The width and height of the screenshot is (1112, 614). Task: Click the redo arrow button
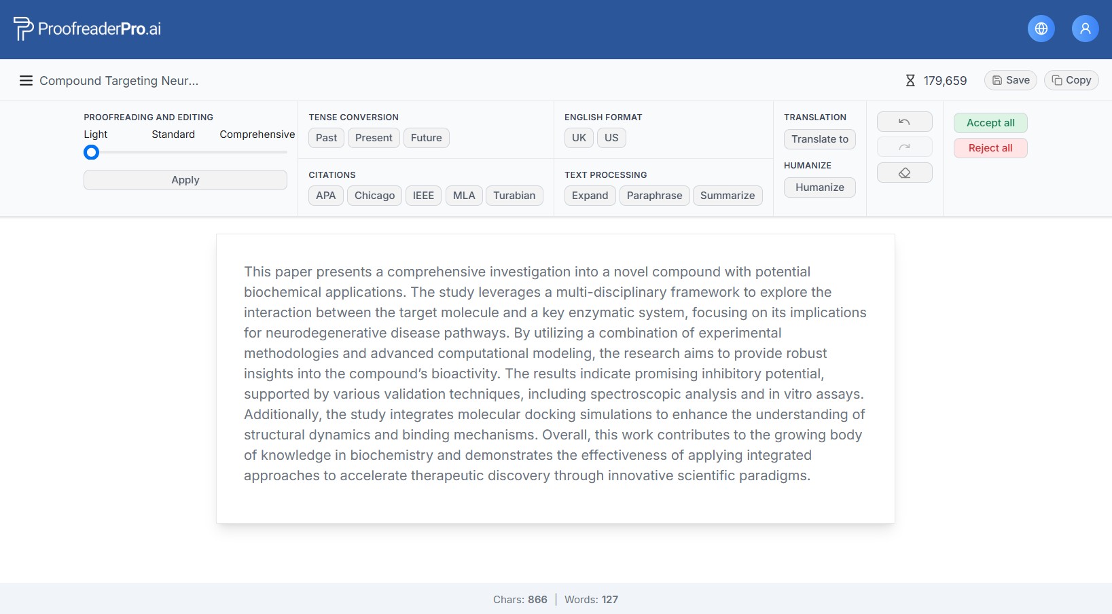904,147
